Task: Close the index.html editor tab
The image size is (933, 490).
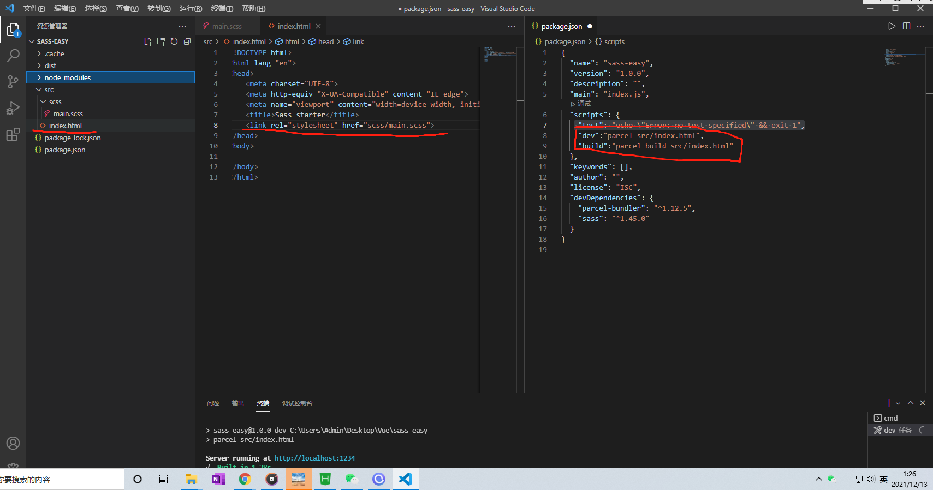Action: 318,26
